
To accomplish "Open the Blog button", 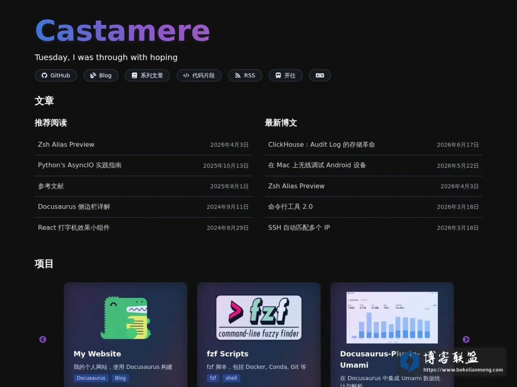I will pyautogui.click(x=101, y=75).
